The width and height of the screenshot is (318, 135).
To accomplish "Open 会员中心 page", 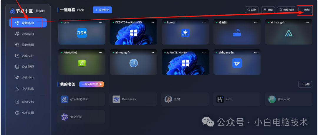I will pos(28,77).
